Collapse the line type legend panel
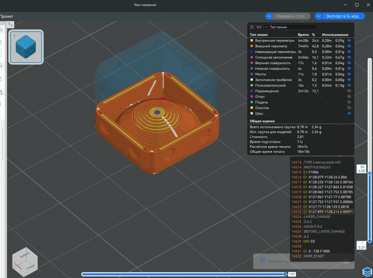 tap(252, 27)
